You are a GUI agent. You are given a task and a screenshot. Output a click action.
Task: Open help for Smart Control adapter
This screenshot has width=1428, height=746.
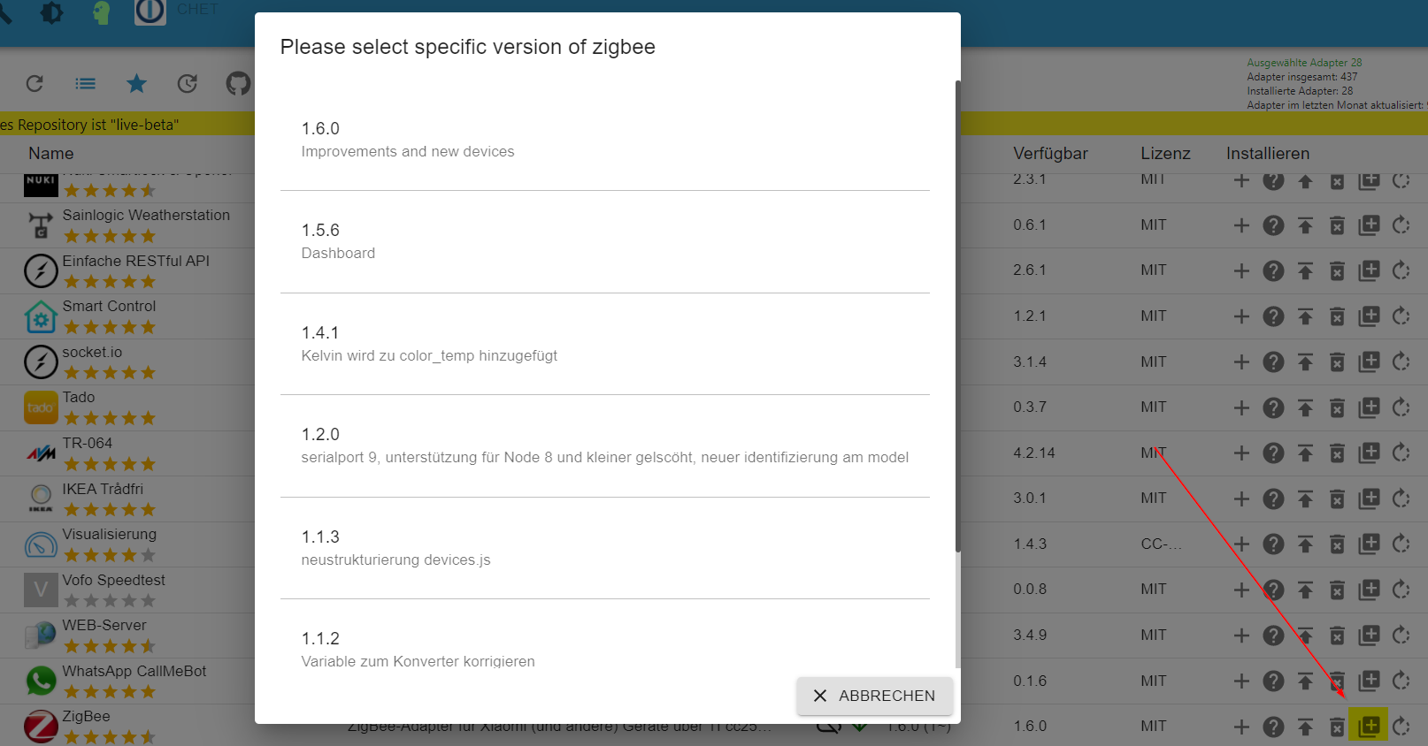coord(1273,316)
